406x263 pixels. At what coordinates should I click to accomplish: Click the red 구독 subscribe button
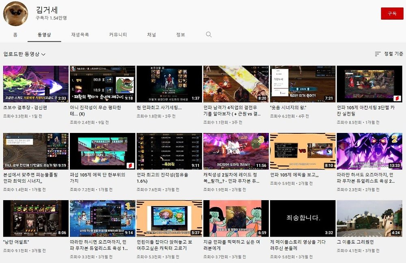(392, 14)
